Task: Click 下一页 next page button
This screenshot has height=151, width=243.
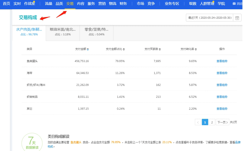Action: 222,122
